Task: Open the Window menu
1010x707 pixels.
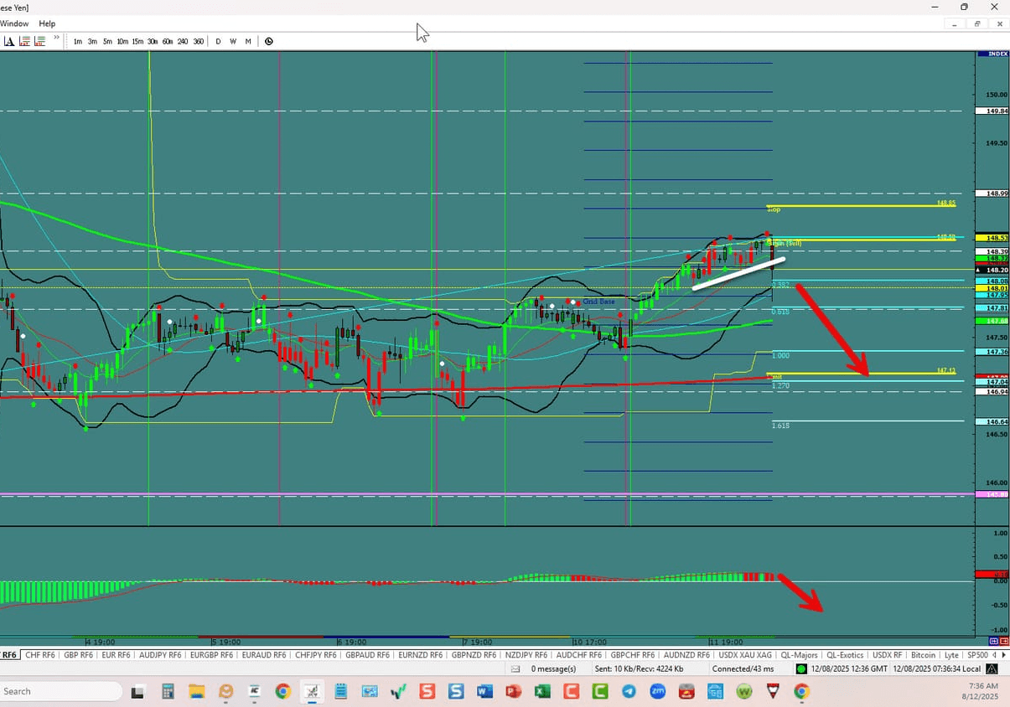Action: pos(14,23)
